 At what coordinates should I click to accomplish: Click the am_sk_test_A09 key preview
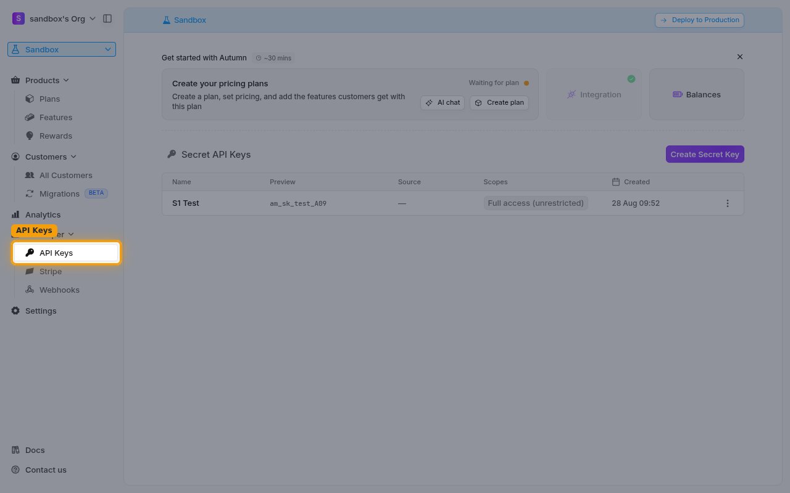pyautogui.click(x=298, y=203)
